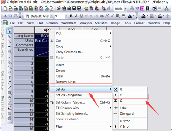This screenshot has width=172, height=131.
Task: Click Increase Font Size icon
Action: 107,16
